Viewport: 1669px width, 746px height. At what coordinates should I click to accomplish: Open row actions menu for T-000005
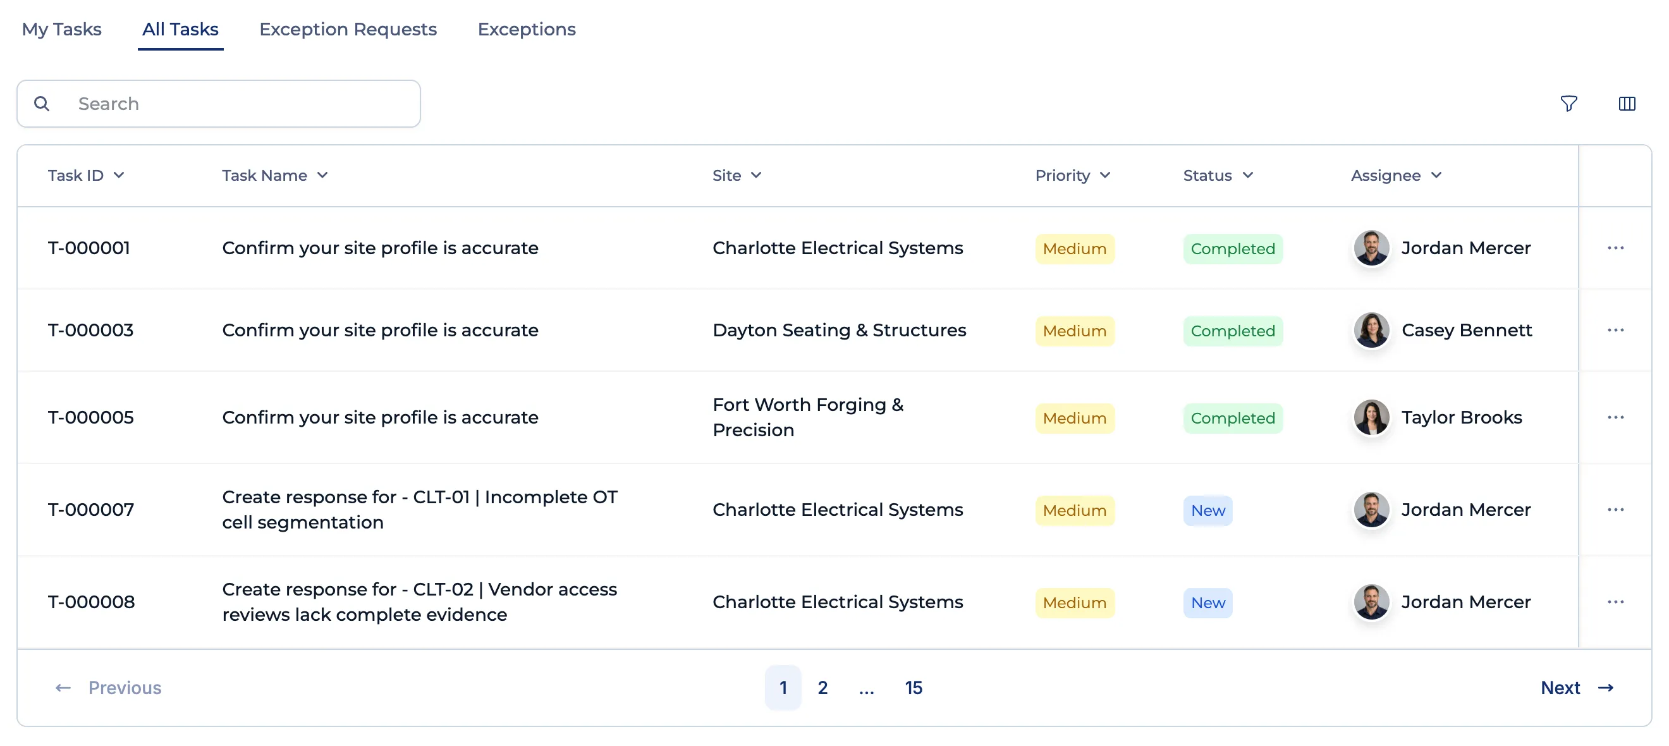pyautogui.click(x=1615, y=417)
